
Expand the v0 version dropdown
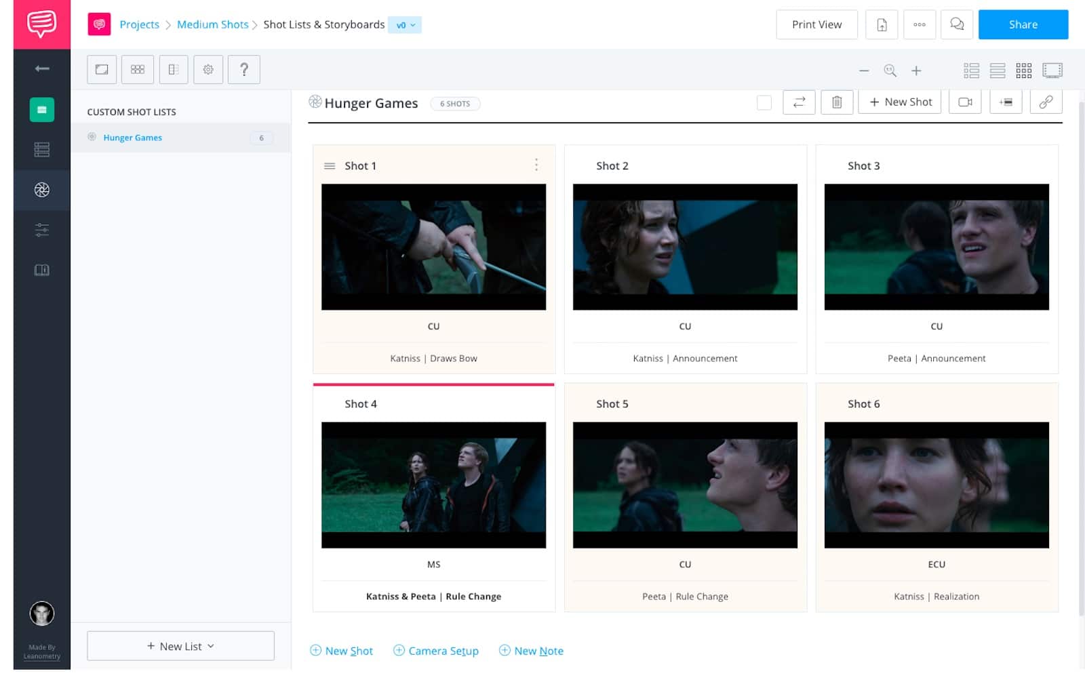coord(405,25)
